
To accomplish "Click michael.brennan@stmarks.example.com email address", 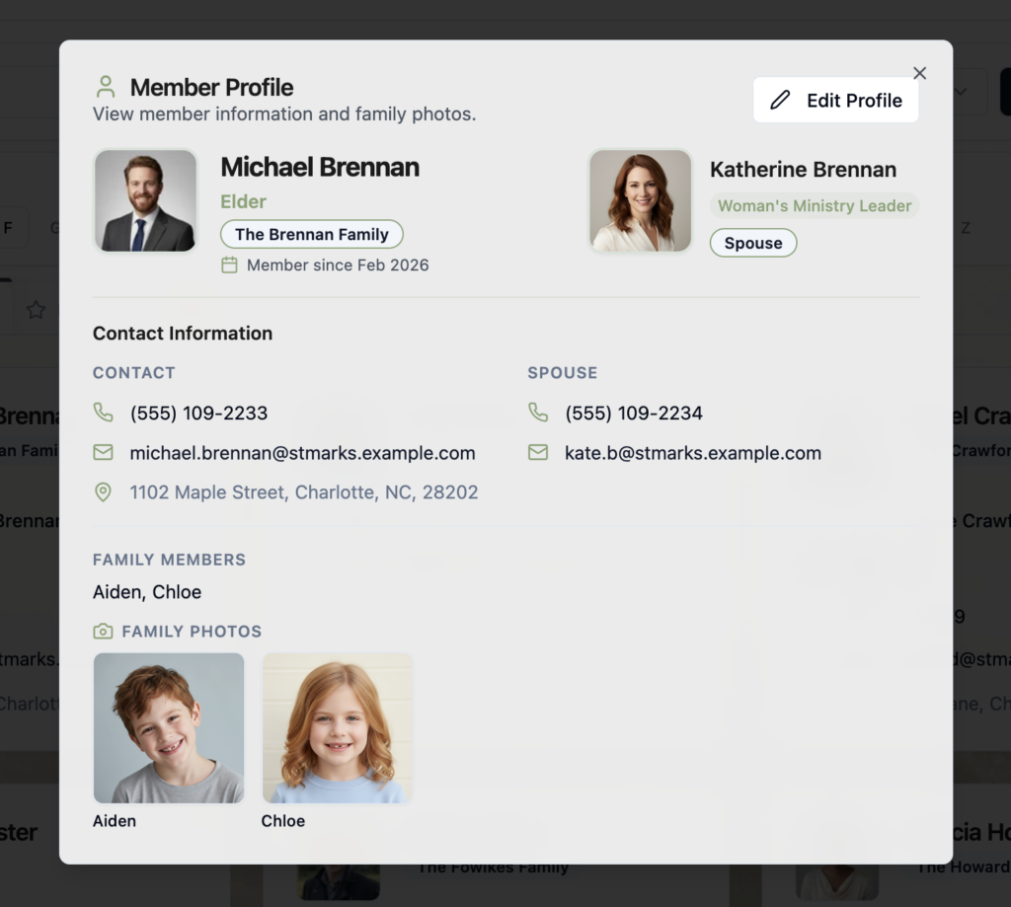I will (x=302, y=453).
